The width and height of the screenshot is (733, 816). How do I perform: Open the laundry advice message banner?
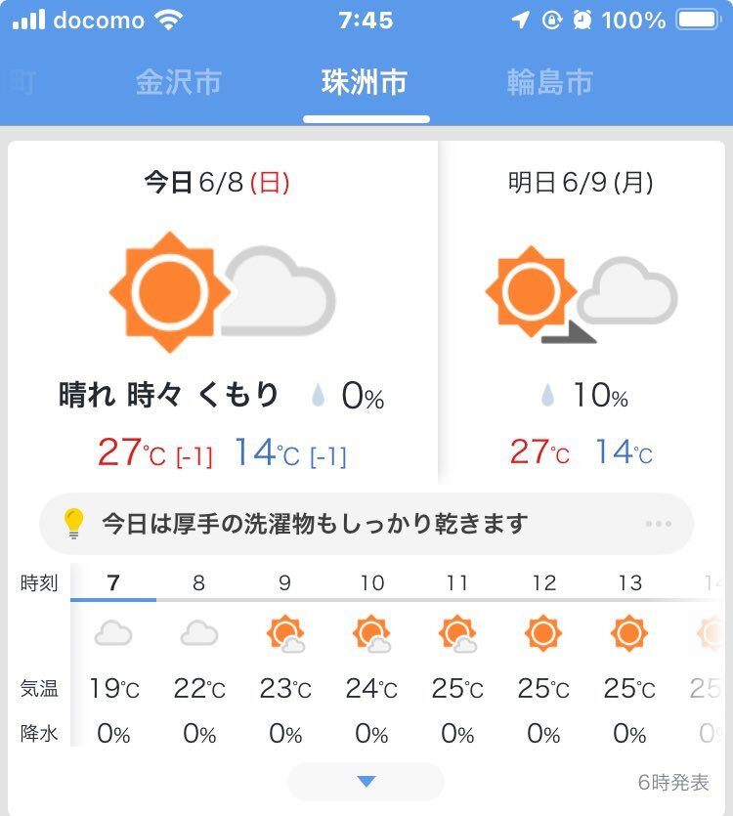pos(366,524)
